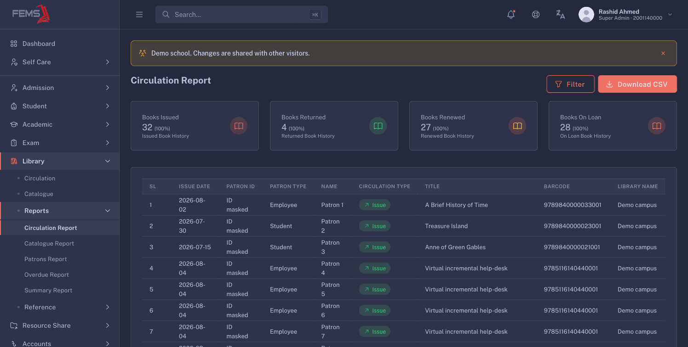The height and width of the screenshot is (347, 688).
Task: Open the user account dropdown arrow
Action: 670,15
